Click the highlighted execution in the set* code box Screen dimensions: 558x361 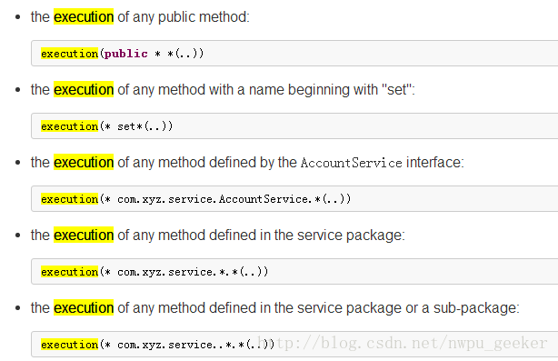click(69, 126)
